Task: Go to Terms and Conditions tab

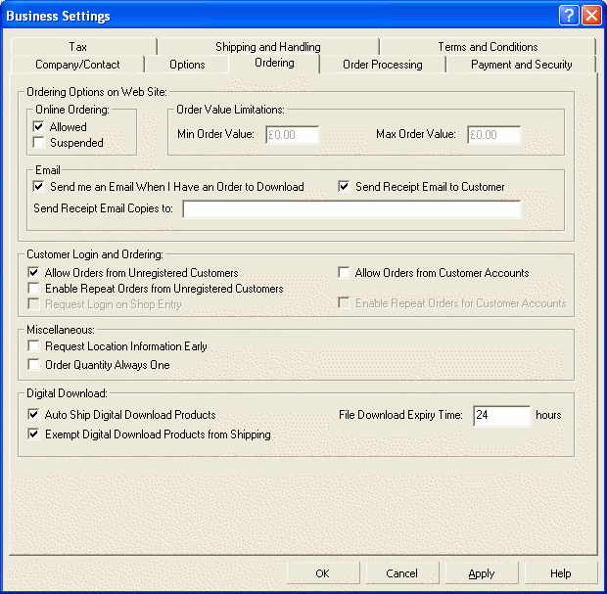Action: click(487, 47)
